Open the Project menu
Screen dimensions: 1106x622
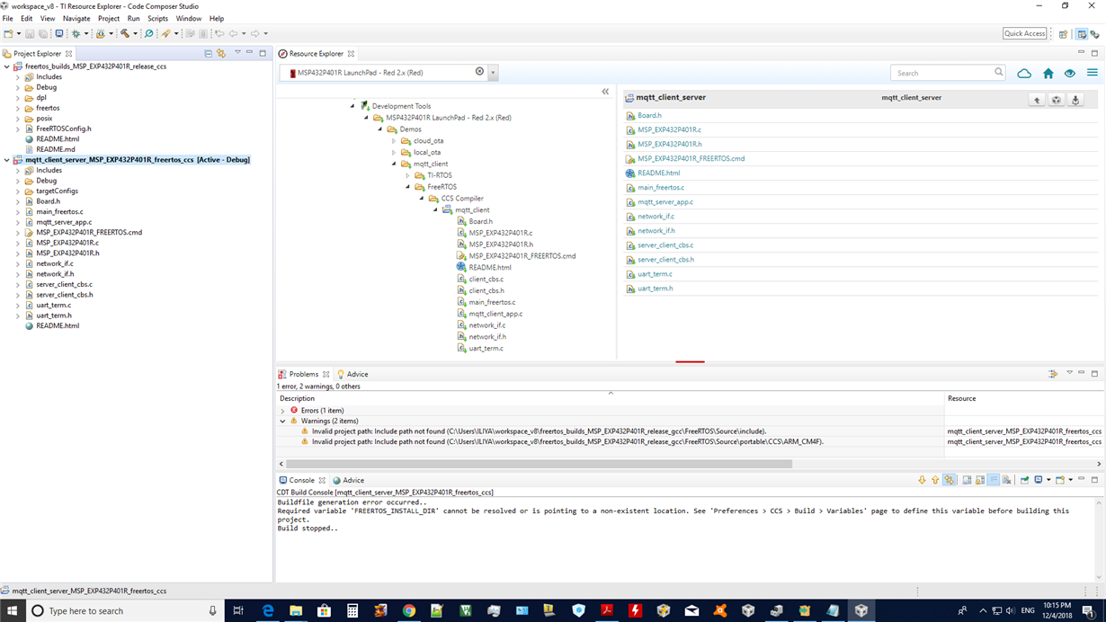(109, 18)
